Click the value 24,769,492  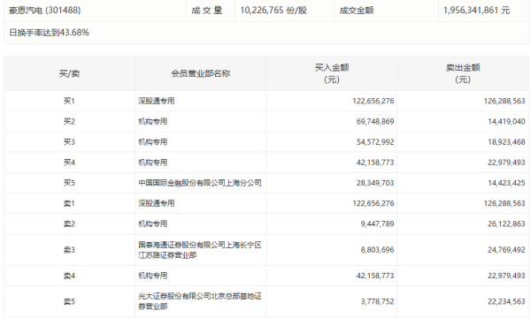pyautogui.click(x=506, y=250)
